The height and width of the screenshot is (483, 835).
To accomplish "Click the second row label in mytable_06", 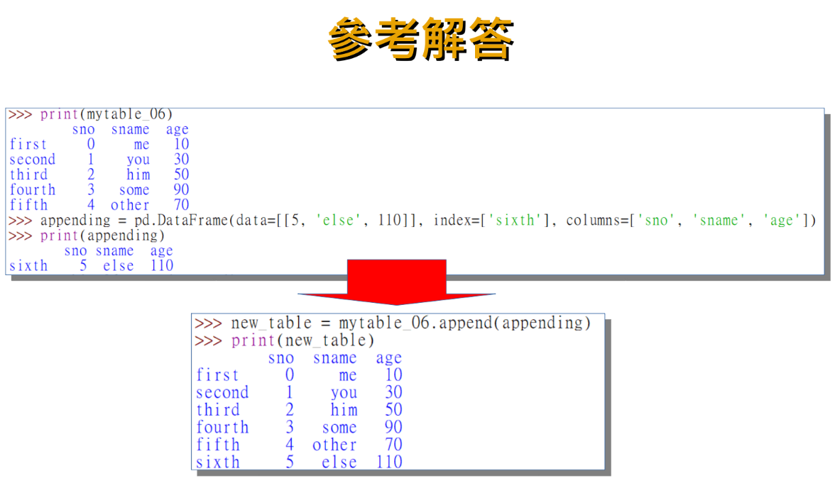I will 33,159.
